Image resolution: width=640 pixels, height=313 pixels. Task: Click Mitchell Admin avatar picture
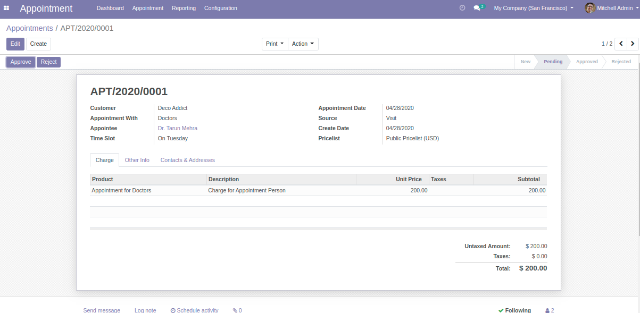(x=589, y=8)
